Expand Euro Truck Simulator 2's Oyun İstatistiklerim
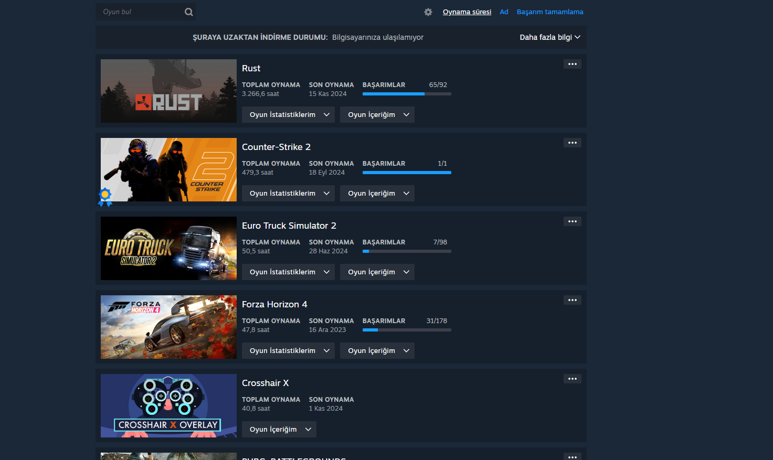This screenshot has height=460, width=773. 288,272
